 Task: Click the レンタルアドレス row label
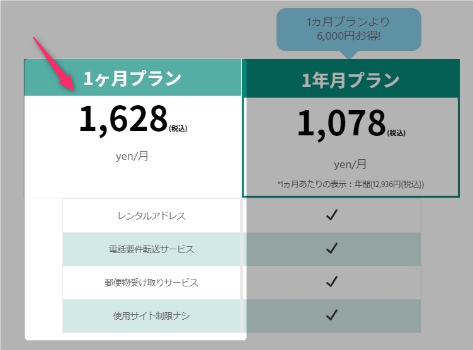(151, 215)
